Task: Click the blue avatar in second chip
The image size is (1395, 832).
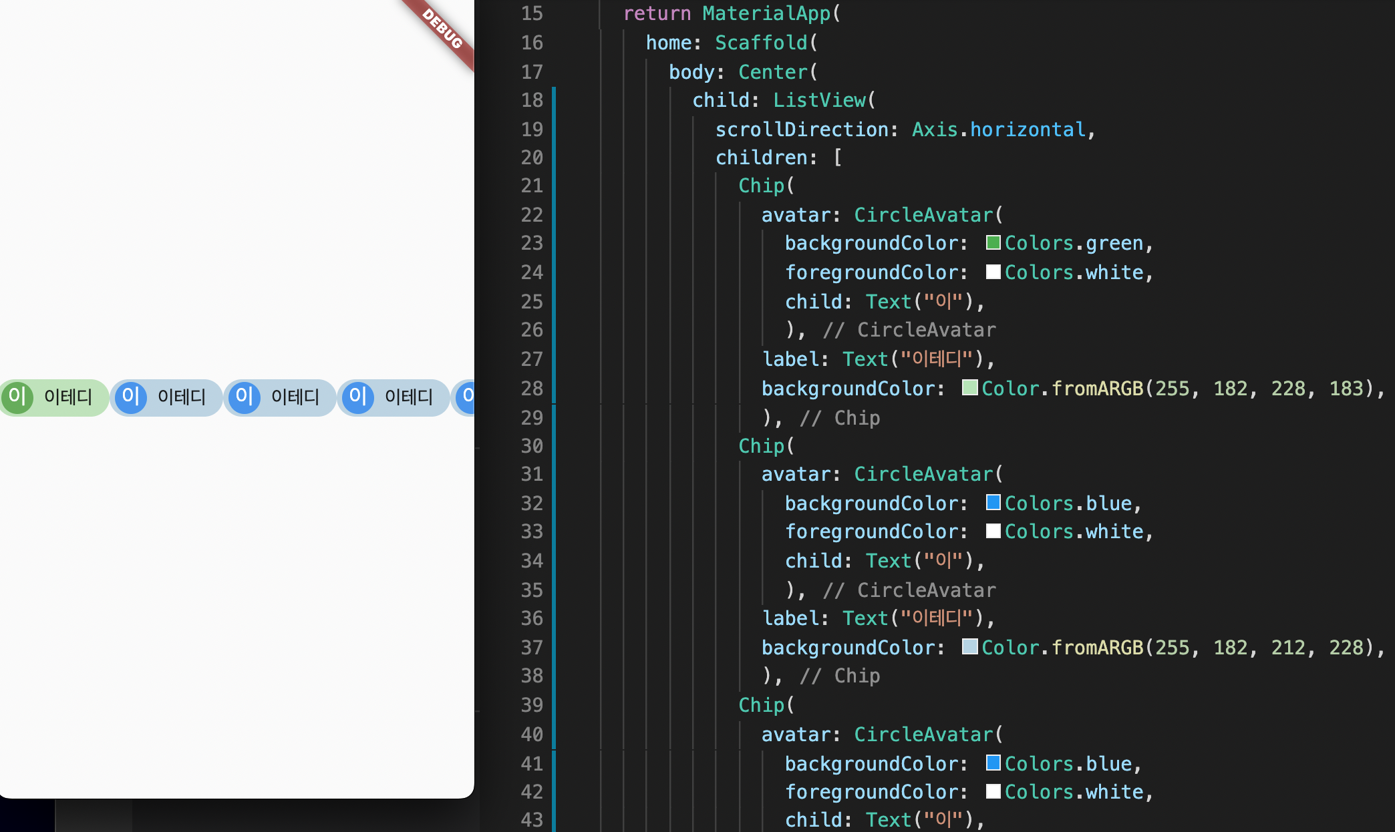Action: coord(131,397)
